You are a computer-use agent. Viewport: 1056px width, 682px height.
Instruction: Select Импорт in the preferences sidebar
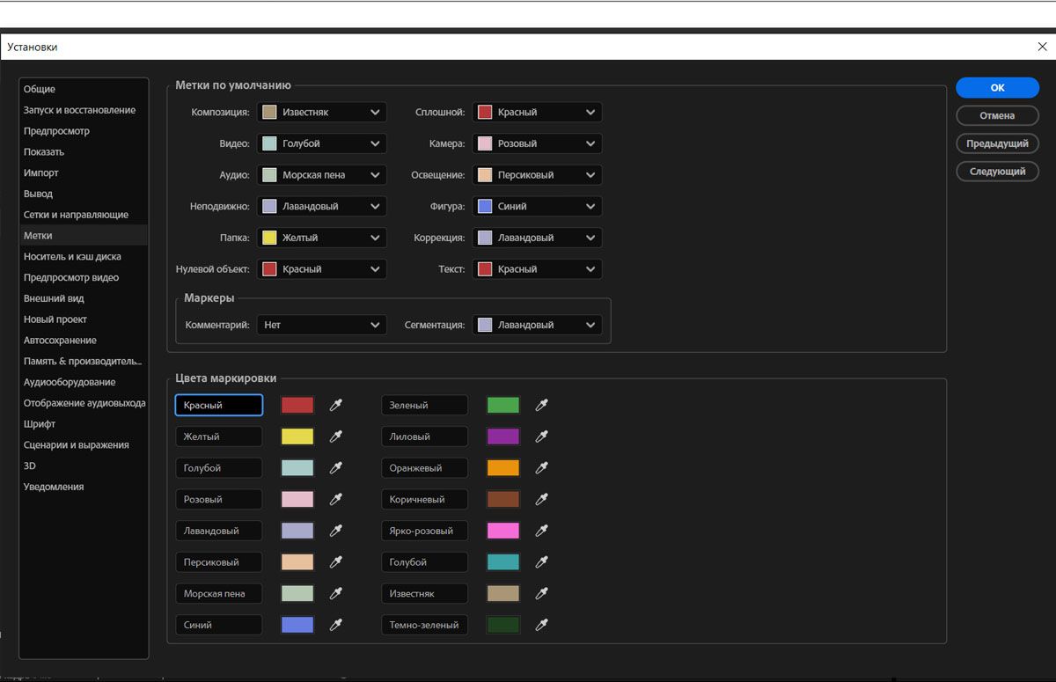(x=84, y=172)
